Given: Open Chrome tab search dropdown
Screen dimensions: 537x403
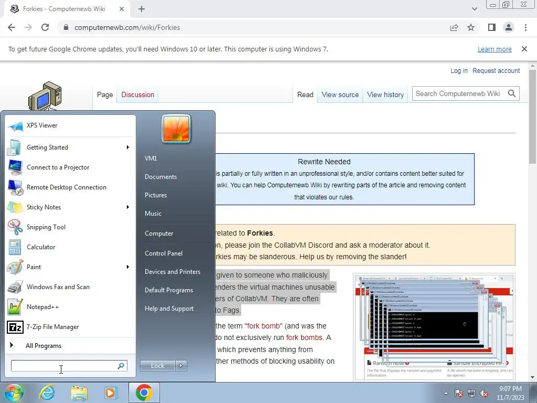Looking at the screenshot, I should (474, 9).
